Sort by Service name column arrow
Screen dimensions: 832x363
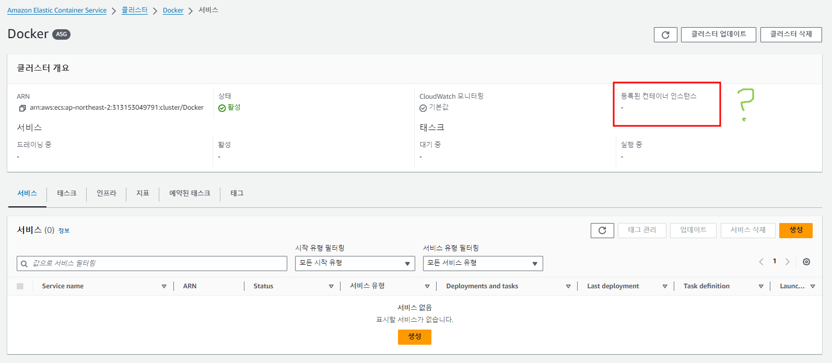point(164,286)
